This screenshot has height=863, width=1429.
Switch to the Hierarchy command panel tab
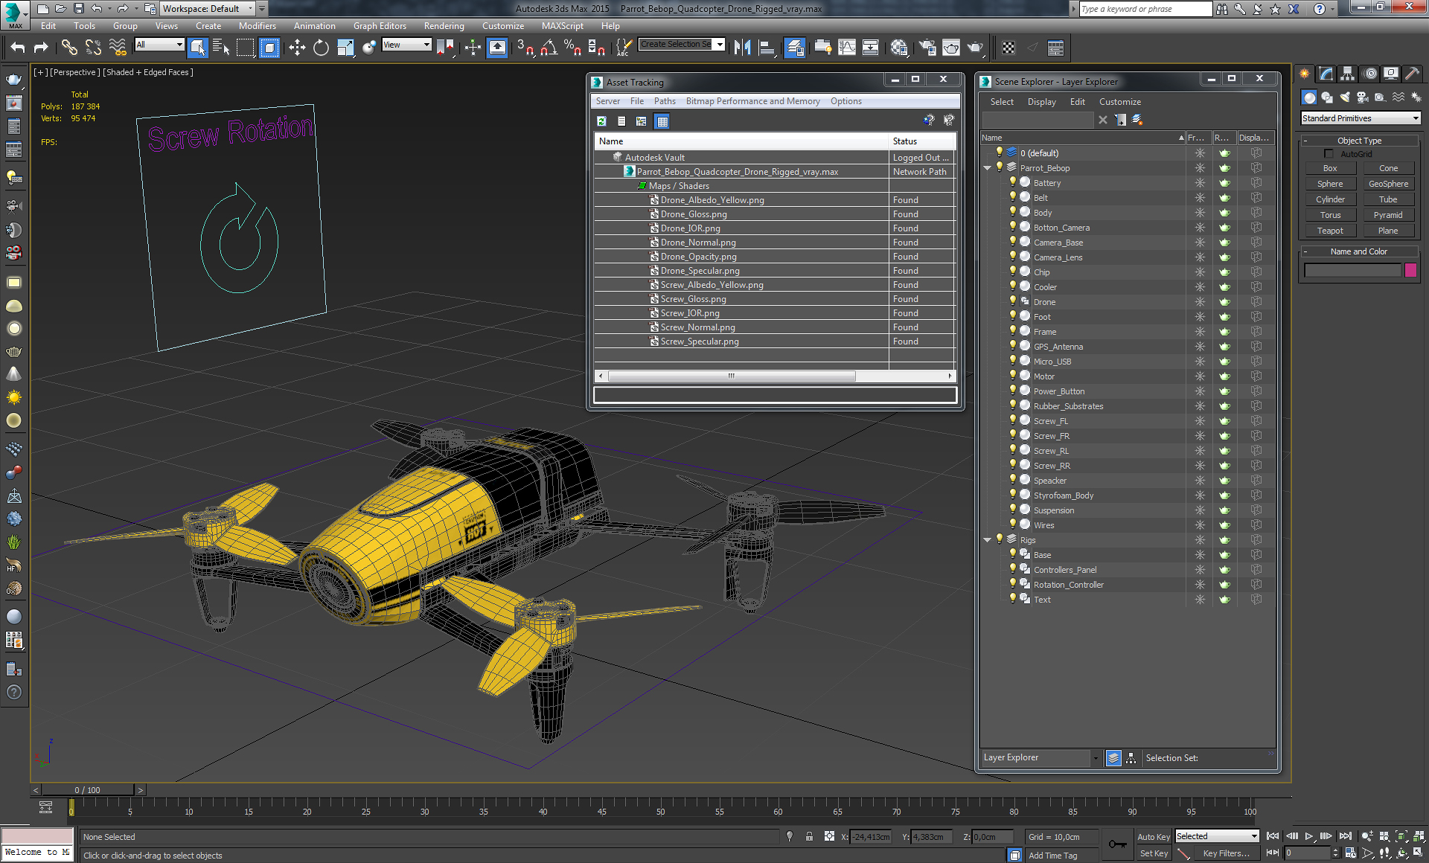point(1348,74)
